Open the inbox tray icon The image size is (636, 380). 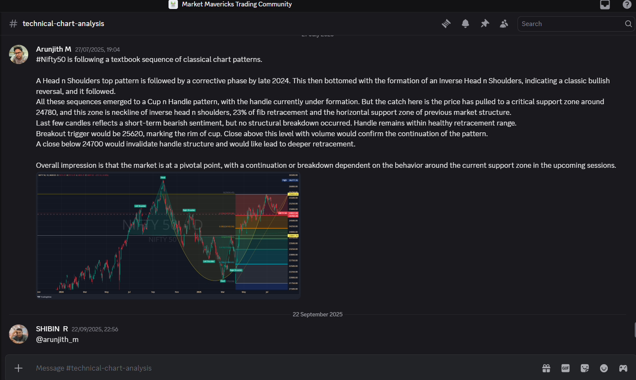point(605,5)
